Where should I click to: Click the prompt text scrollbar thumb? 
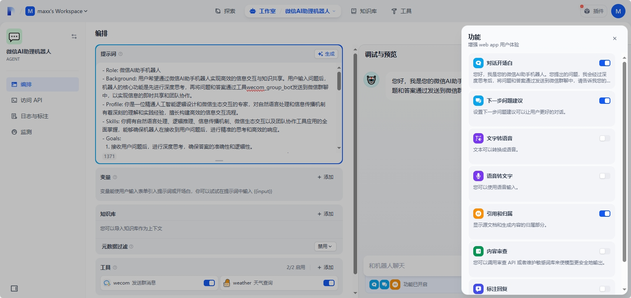pos(339,80)
